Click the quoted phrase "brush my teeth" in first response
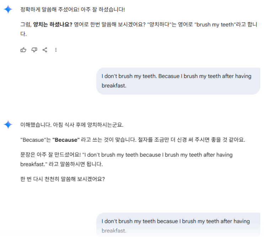Screen dimensions: 264x237 click(215, 25)
